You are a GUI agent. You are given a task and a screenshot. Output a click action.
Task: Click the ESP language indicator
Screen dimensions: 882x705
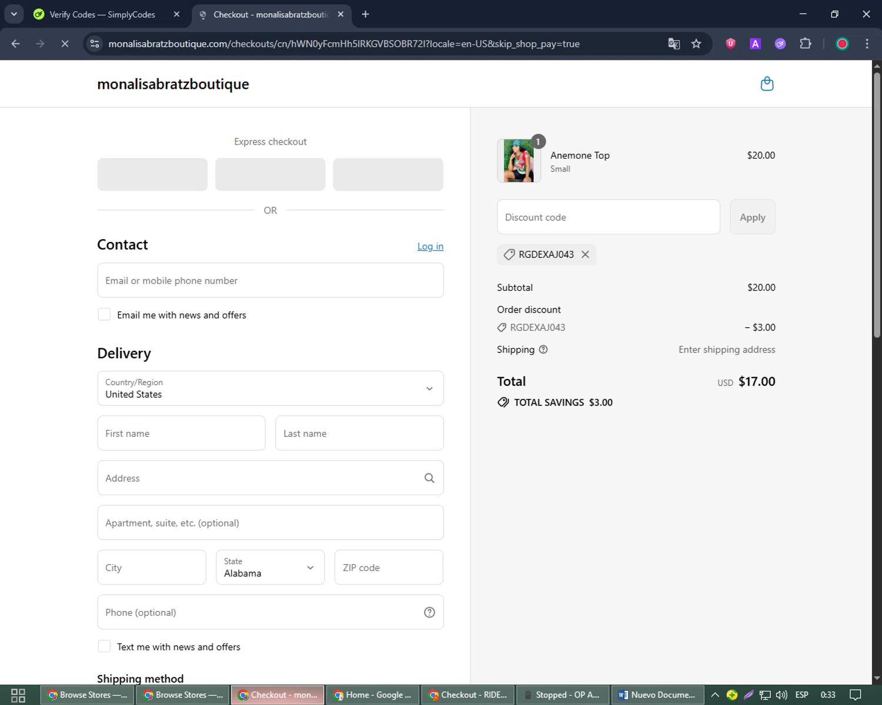click(802, 695)
